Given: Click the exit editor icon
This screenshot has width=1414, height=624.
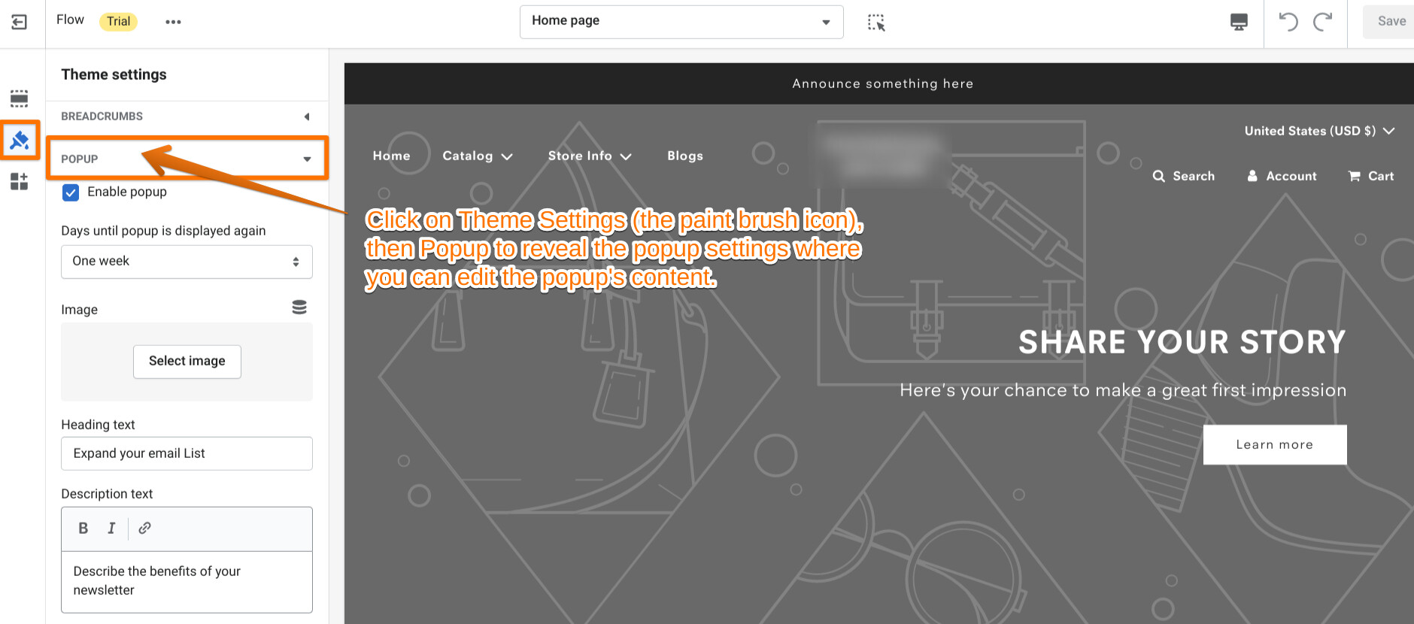Looking at the screenshot, I should (x=20, y=22).
